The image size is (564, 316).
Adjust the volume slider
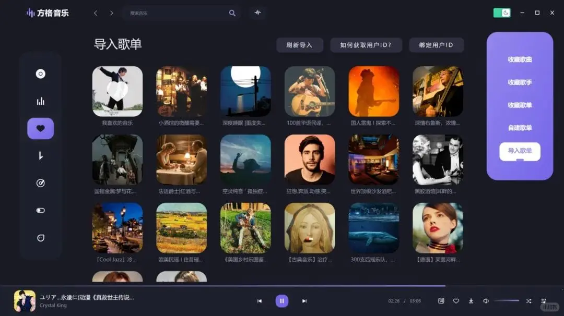[x=506, y=301]
